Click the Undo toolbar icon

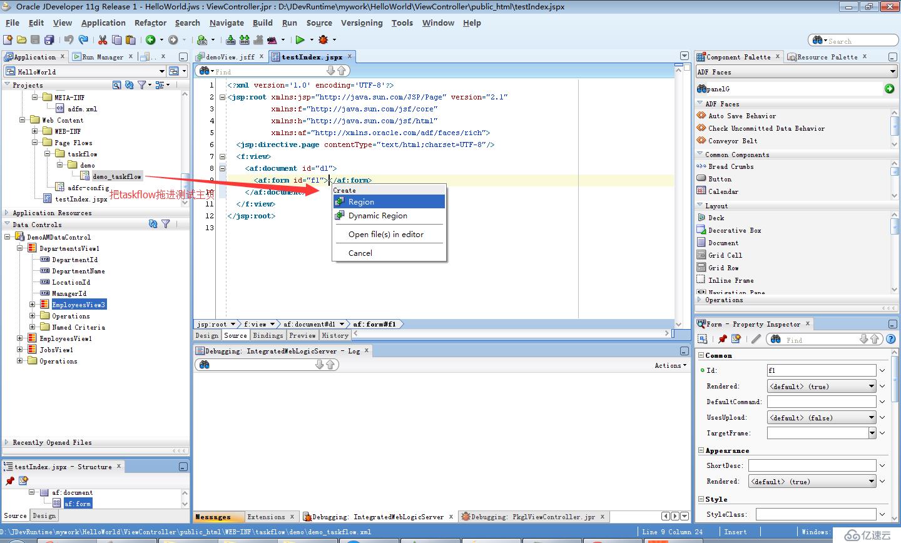click(x=69, y=40)
